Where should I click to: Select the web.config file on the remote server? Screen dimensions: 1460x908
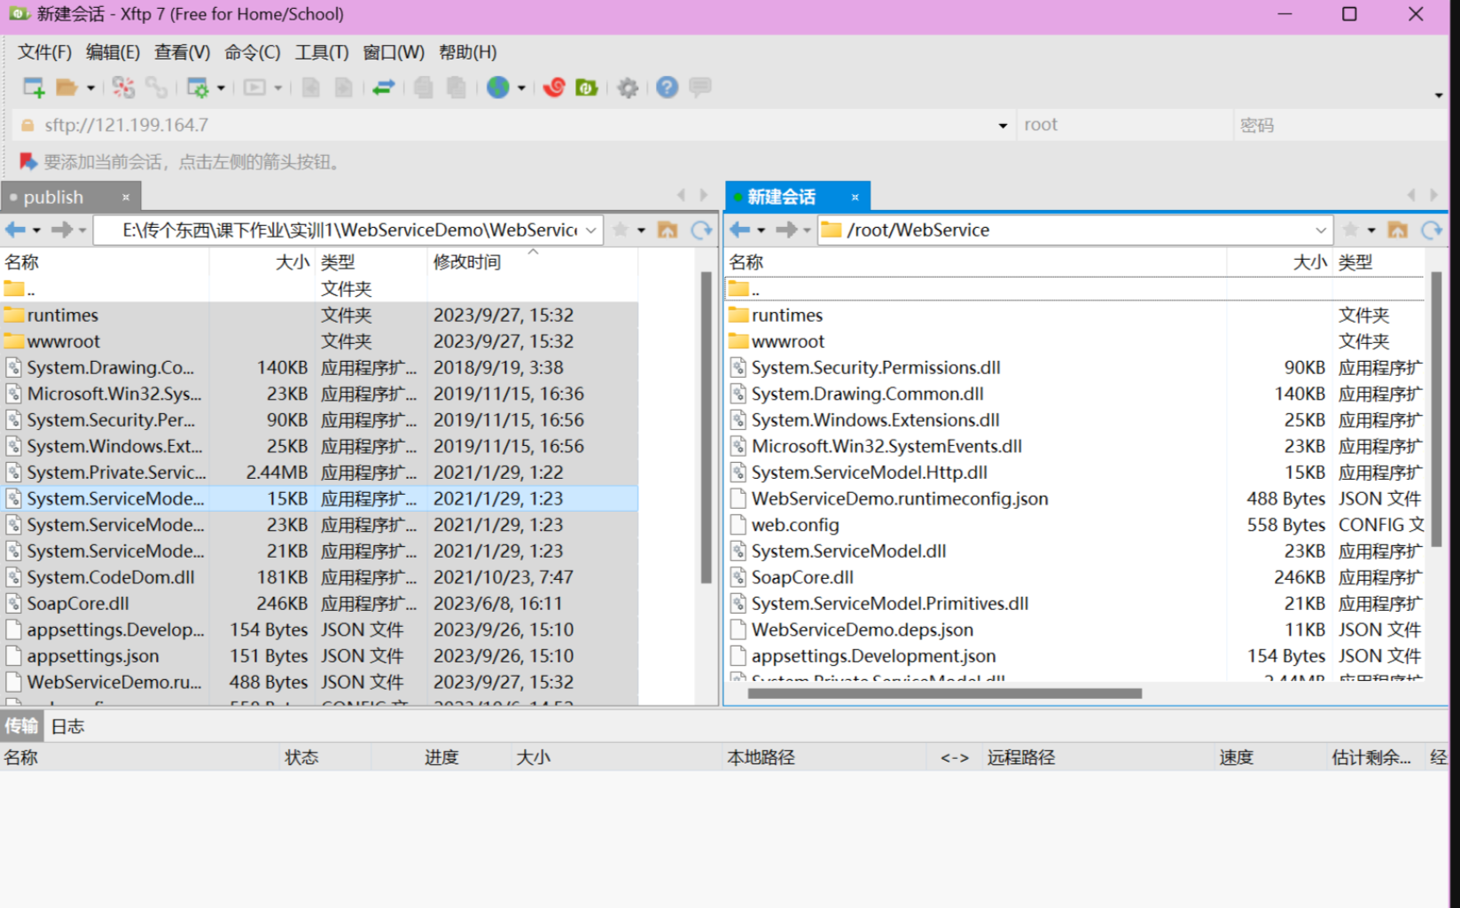[795, 524]
